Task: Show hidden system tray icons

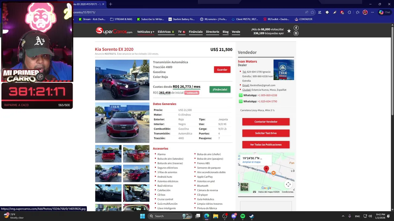Action: 343,216
